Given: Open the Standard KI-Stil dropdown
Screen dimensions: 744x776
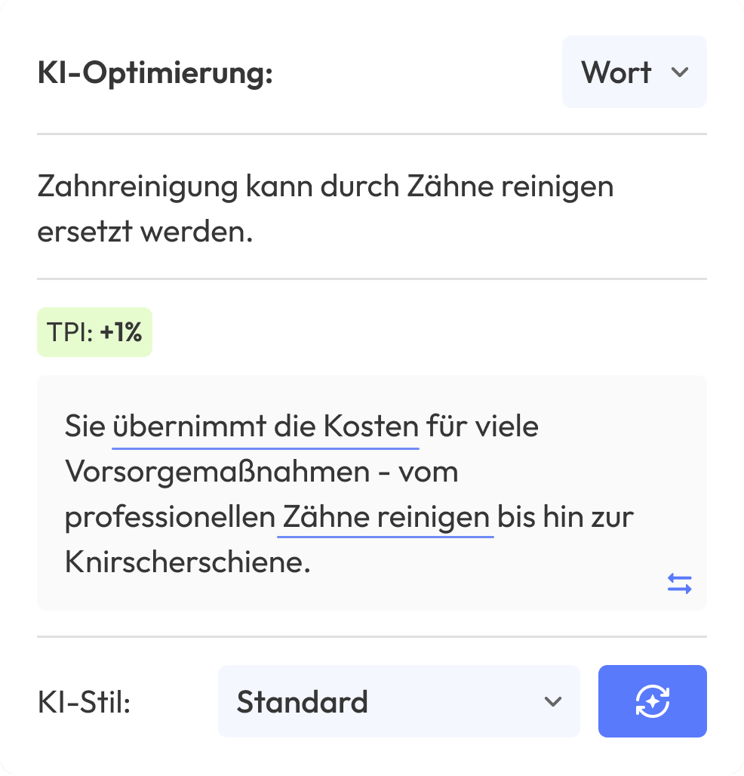Looking at the screenshot, I should pos(398,701).
